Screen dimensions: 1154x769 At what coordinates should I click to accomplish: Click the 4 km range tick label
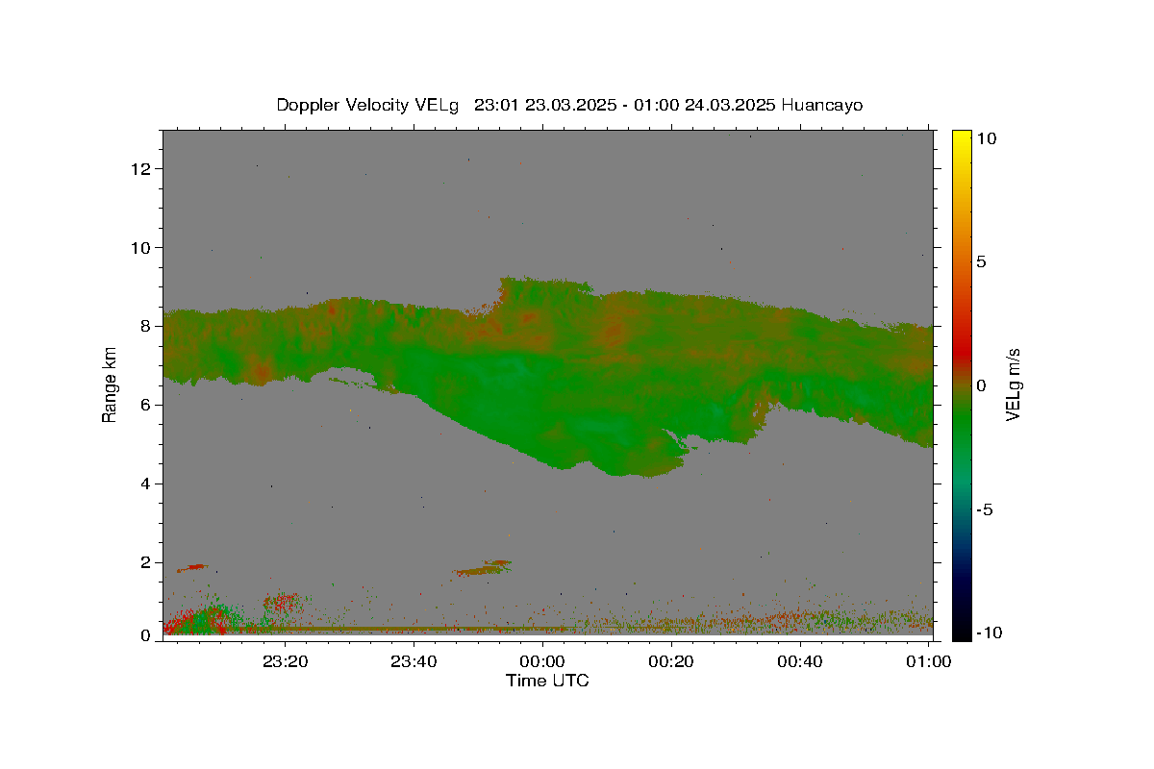pos(146,484)
